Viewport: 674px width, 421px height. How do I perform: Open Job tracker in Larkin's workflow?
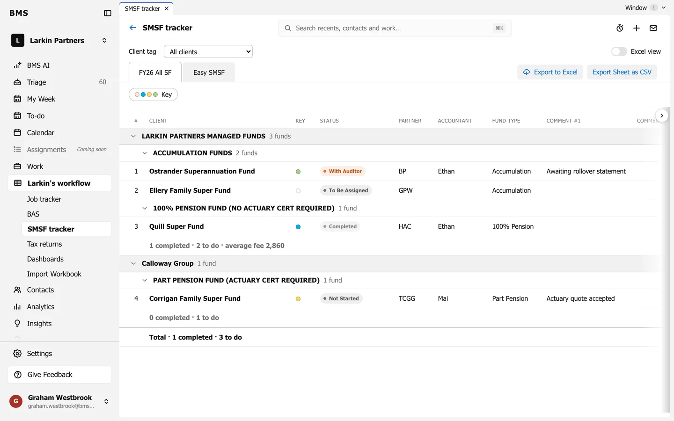pyautogui.click(x=66, y=199)
